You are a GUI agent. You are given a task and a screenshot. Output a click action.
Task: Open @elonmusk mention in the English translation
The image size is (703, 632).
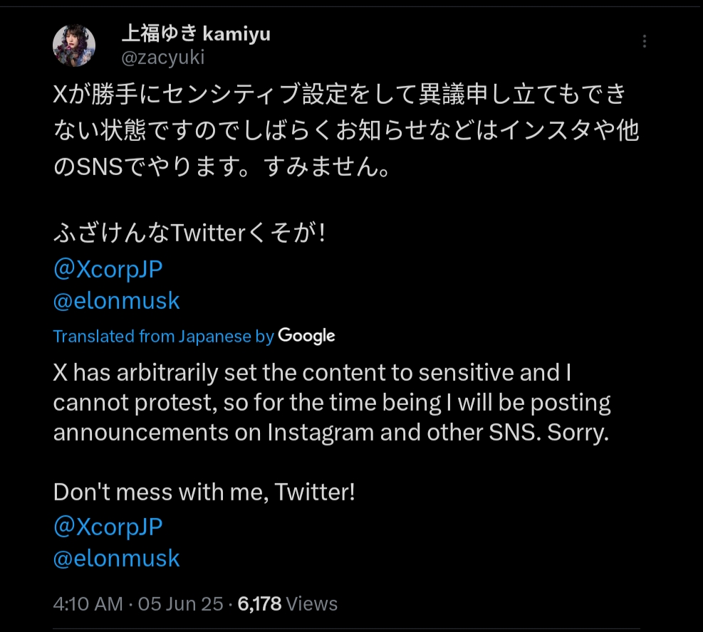[x=117, y=559]
